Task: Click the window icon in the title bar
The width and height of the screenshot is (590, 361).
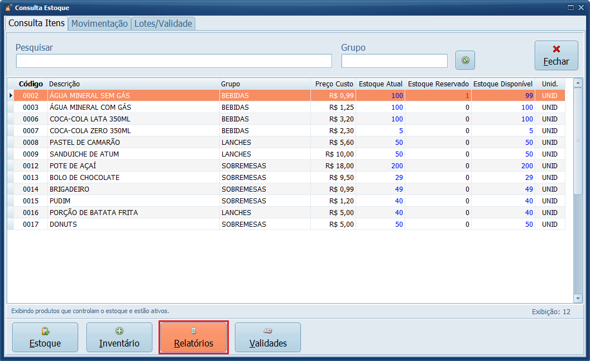Action: 8,8
